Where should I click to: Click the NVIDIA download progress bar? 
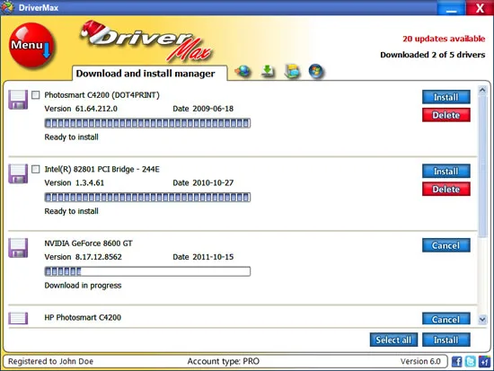(147, 271)
